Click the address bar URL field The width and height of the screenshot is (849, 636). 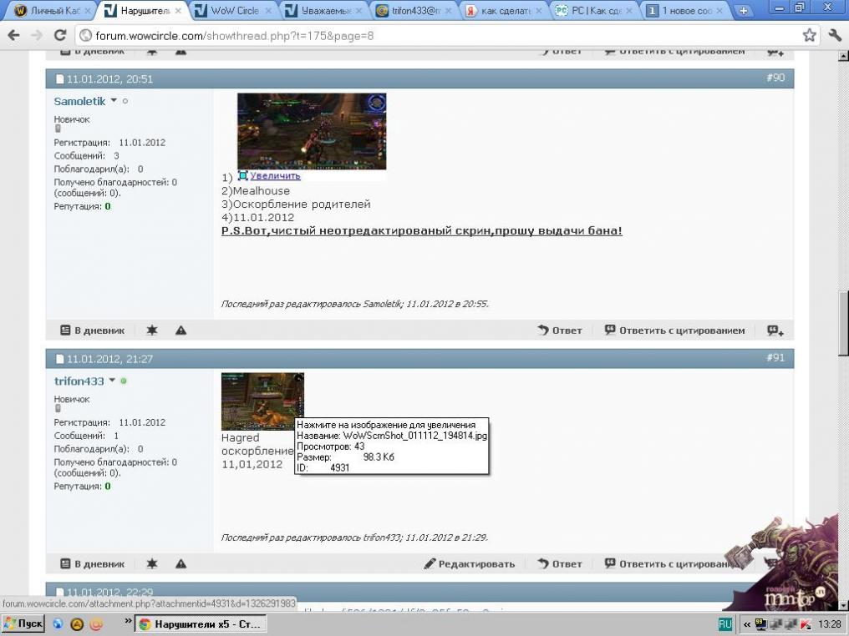pyautogui.click(x=435, y=35)
